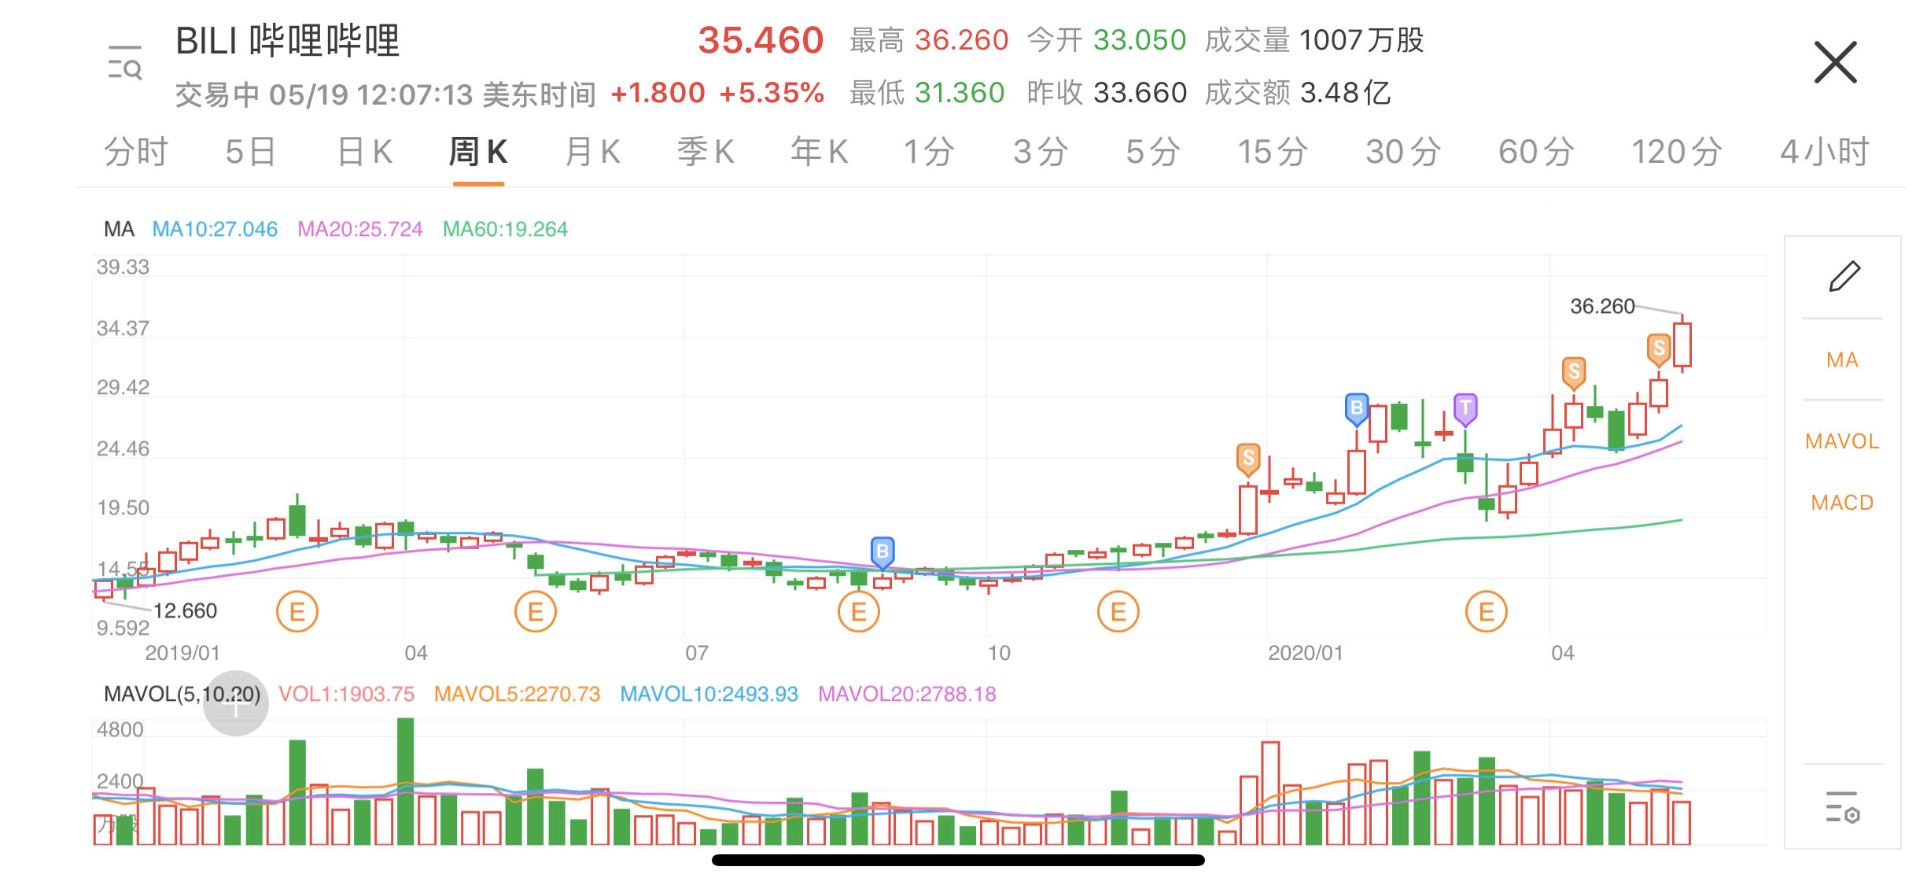The width and height of the screenshot is (1916, 885).
Task: Choose MA indicator in side panel
Action: point(1842,360)
